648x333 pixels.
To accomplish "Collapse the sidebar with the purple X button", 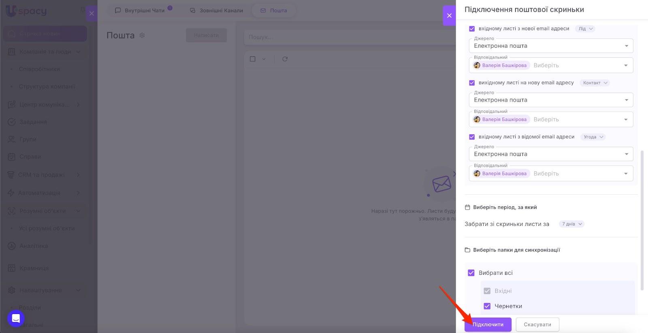I will (92, 13).
